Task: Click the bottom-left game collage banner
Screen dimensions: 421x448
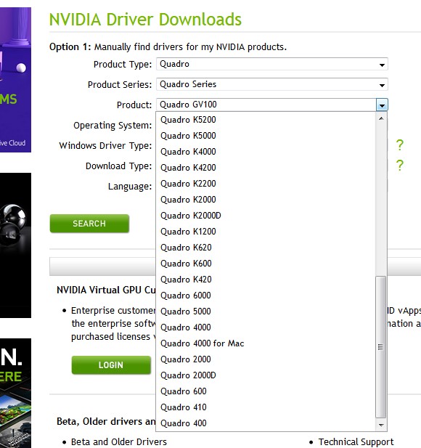Action: pyautogui.click(x=15, y=393)
